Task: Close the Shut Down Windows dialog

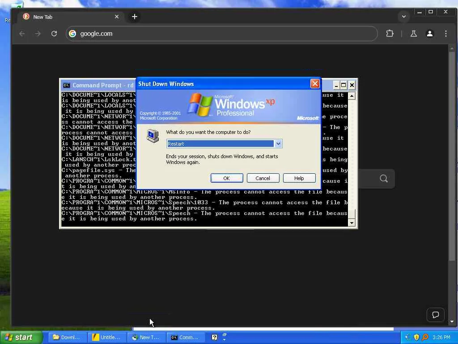Action: (315, 84)
